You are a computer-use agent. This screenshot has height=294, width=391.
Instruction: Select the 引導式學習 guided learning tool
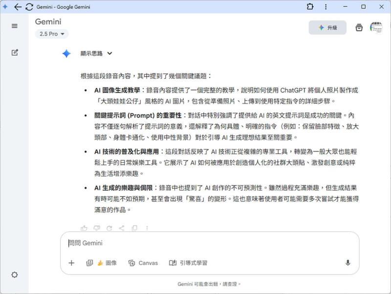coord(188,263)
